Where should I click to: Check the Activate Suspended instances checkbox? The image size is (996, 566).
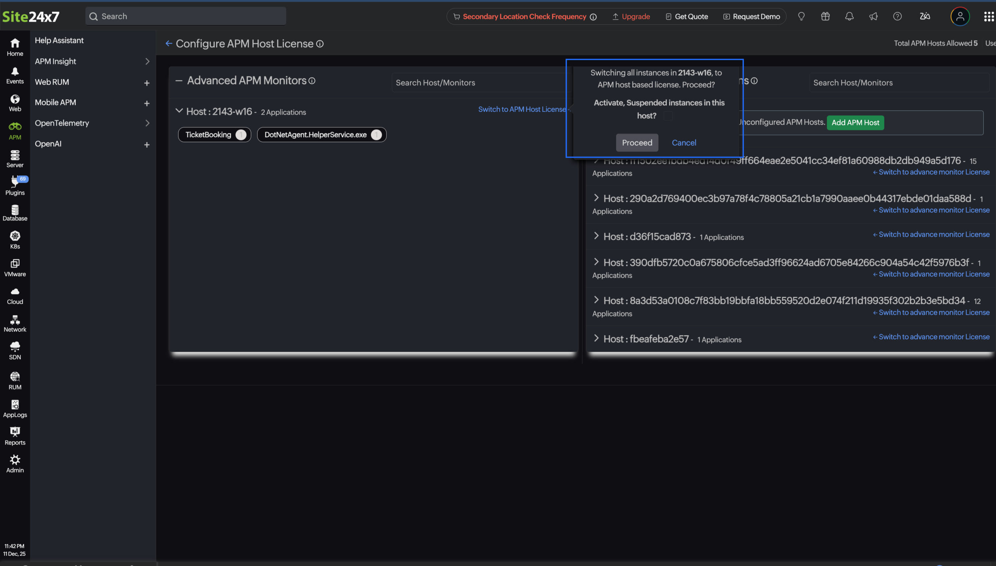tap(669, 115)
